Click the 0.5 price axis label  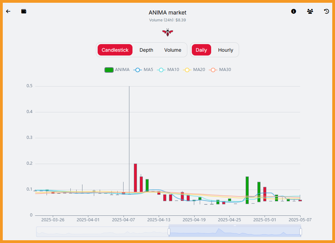(x=29, y=86)
